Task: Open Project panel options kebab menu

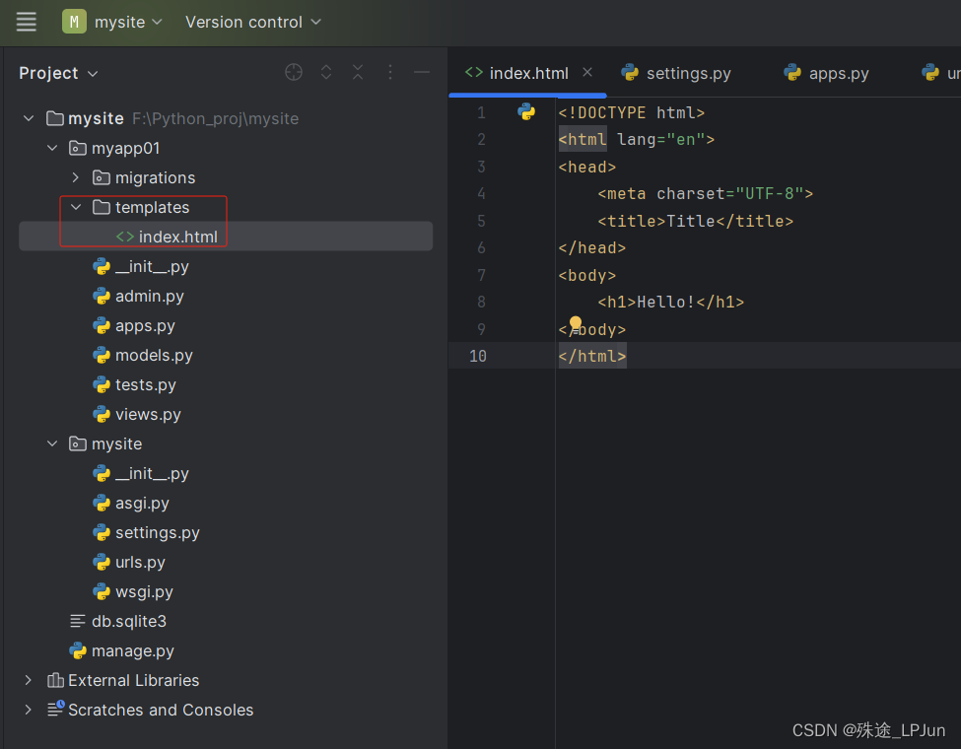Action: pos(389,72)
